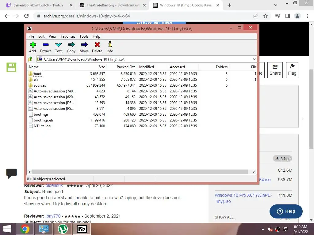Sort by Modified column header
This screenshot has width=314, height=235.
point(153,67)
